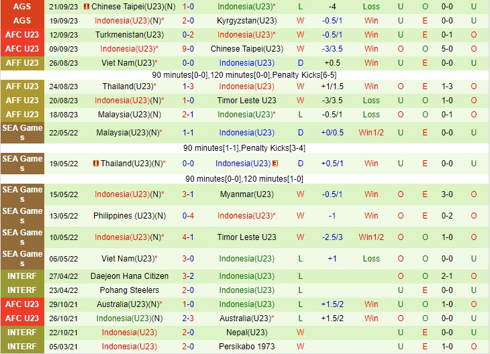Select AFC U23 label on 29/10/21 row
This screenshot has width=490, height=354.
pos(22,304)
